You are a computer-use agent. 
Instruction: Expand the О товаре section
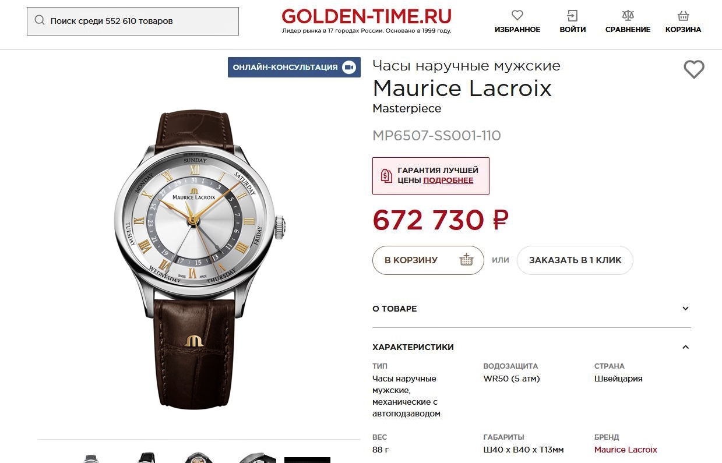531,309
